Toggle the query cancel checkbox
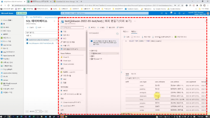 [x=132, y=37]
